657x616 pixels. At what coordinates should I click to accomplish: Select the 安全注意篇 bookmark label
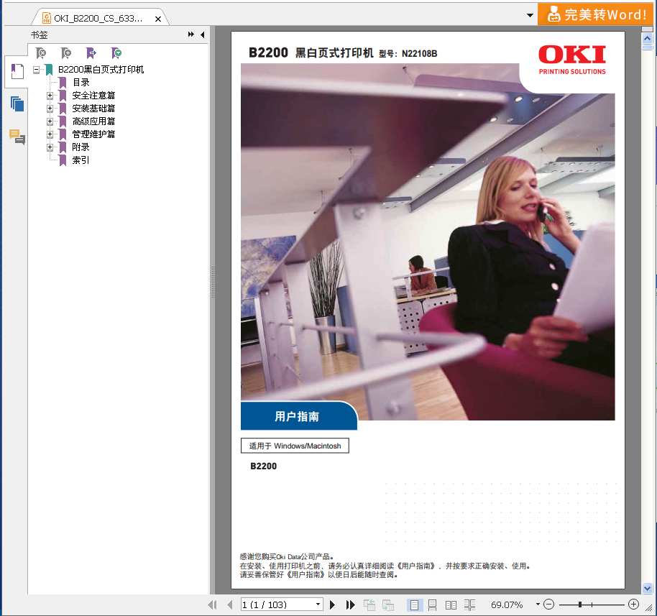point(93,96)
